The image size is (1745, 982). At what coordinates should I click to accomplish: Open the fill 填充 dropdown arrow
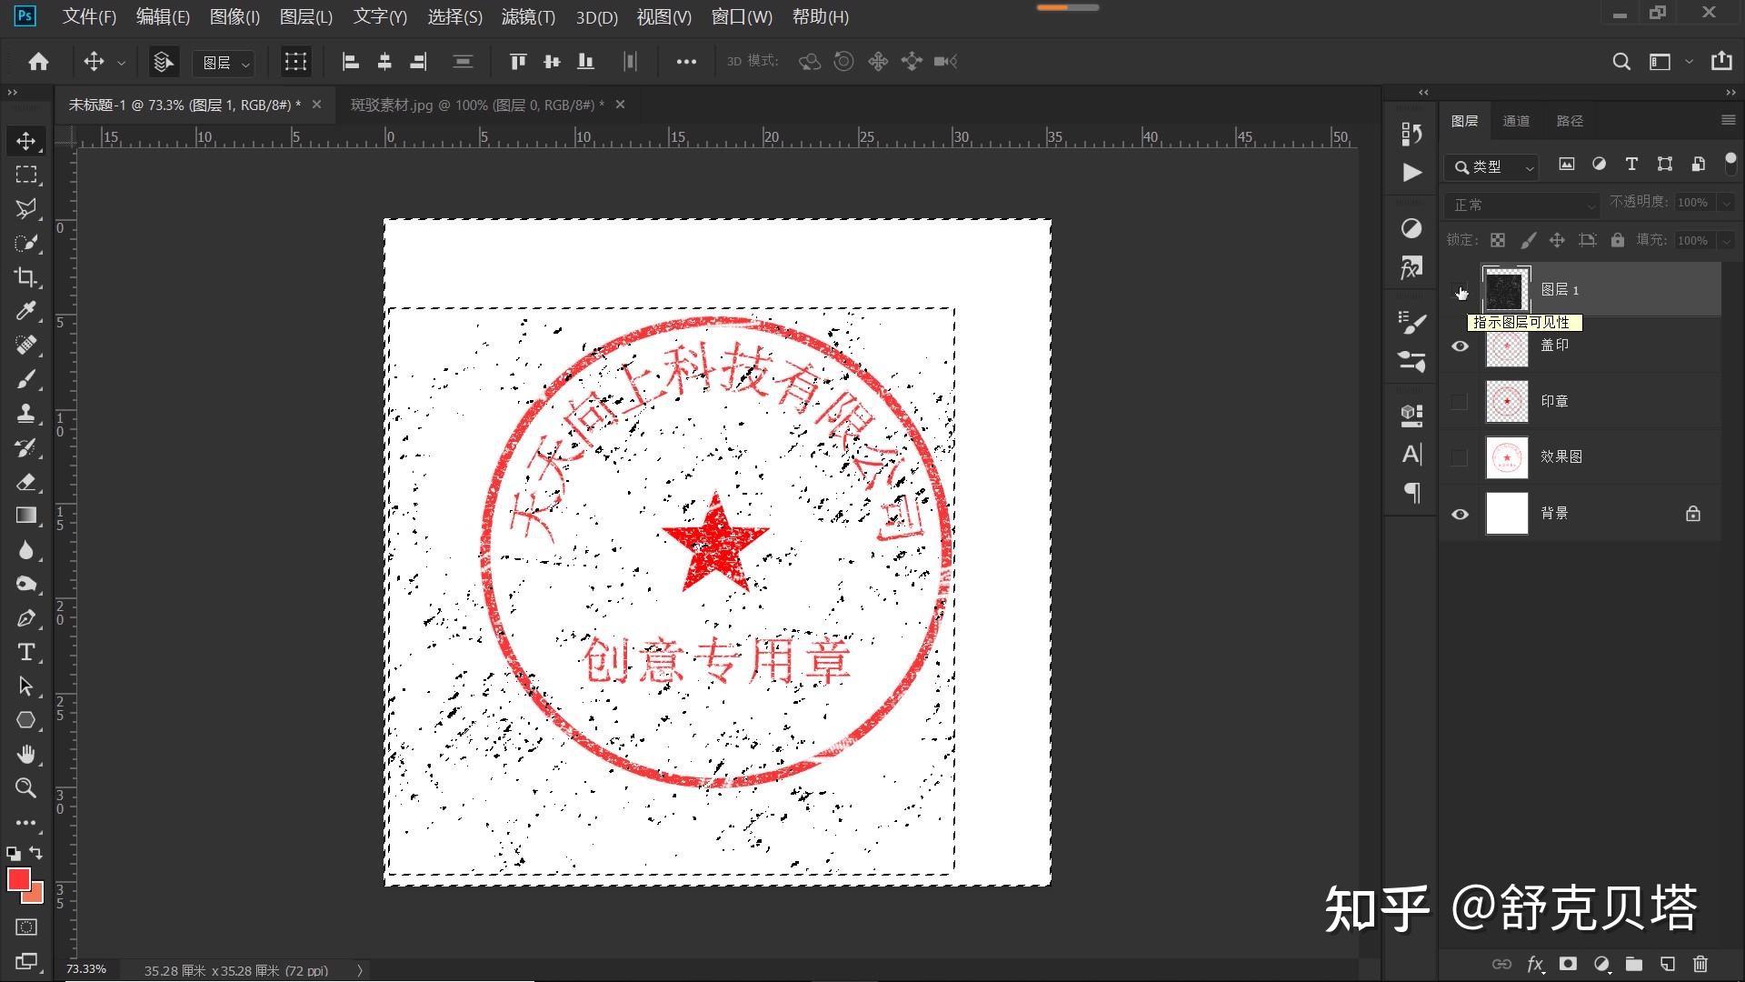click(x=1726, y=241)
